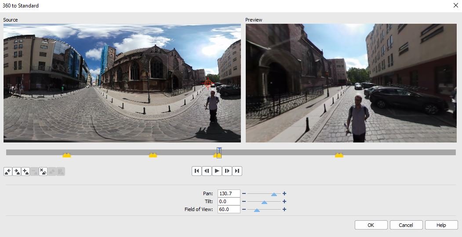The width and height of the screenshot is (462, 237).
Task: Play the 360 video preview
Action: click(217, 171)
